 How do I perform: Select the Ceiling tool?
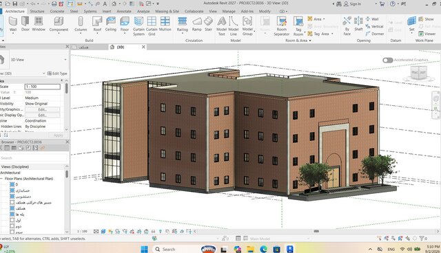(x=110, y=23)
